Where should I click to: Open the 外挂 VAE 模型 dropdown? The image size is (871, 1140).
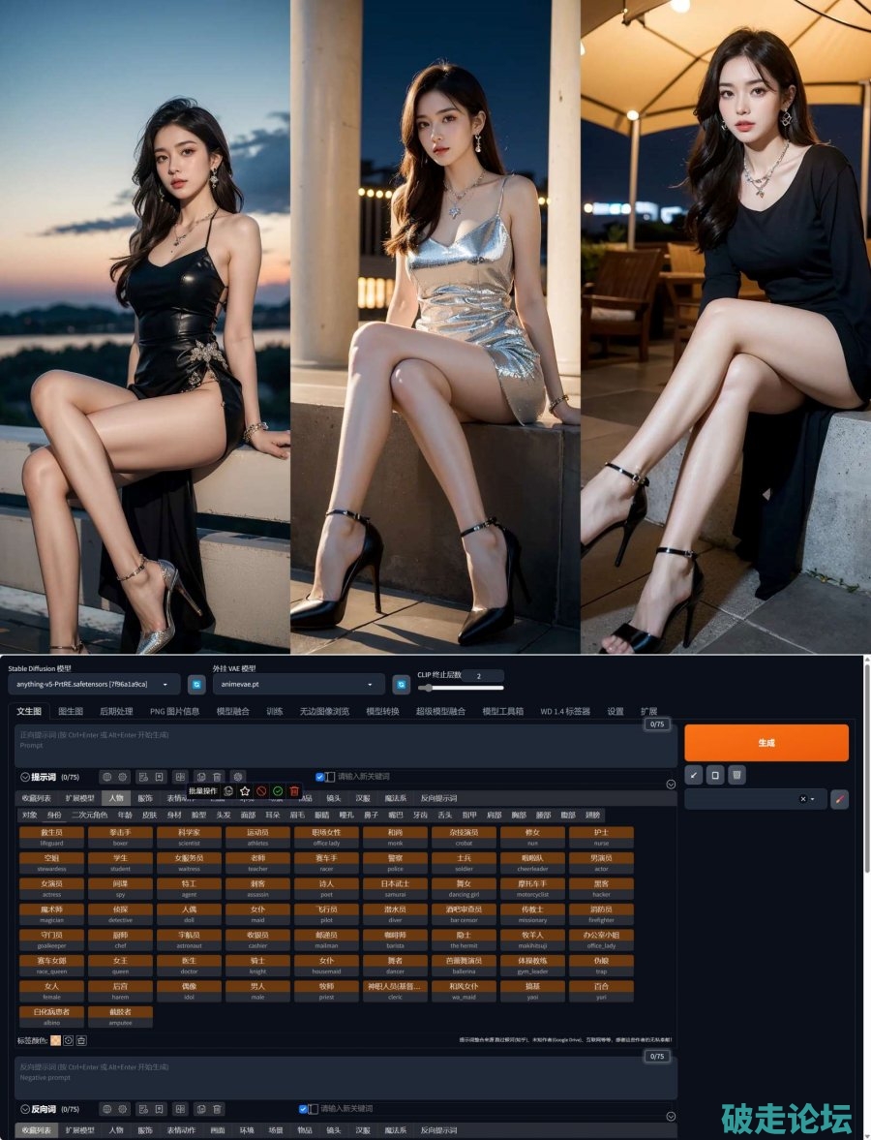point(298,685)
